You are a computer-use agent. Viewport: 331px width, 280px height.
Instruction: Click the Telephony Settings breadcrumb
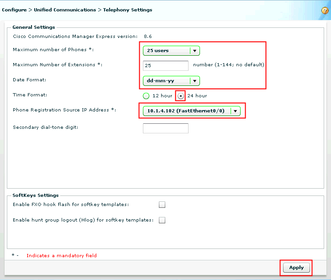coord(128,10)
